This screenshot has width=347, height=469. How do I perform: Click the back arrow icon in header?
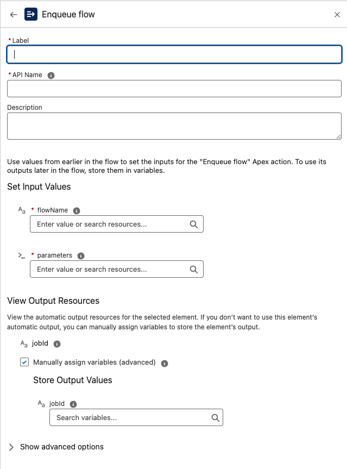pyautogui.click(x=14, y=15)
